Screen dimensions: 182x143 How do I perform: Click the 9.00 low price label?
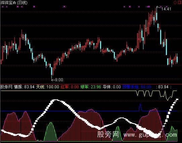(59, 80)
